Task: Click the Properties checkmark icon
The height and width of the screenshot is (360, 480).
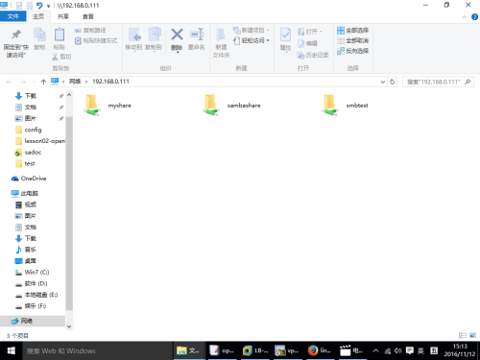Action: click(285, 35)
